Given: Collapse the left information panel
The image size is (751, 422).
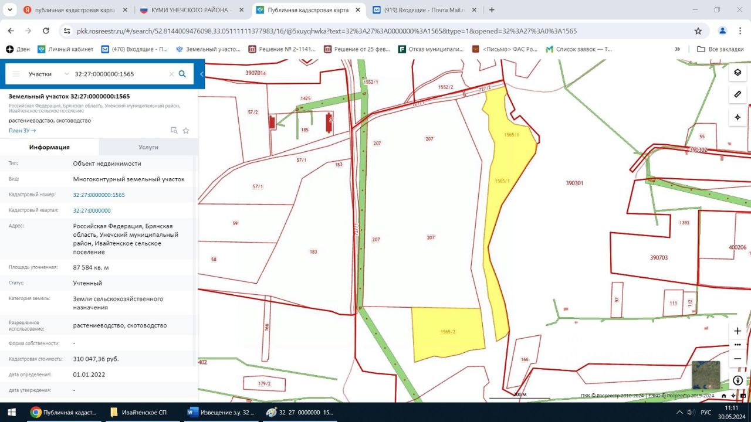Looking at the screenshot, I should click(x=201, y=74).
